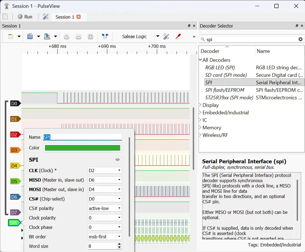Open the CLK channel dropdown
Viewport: 305px width, 252px height.
pyautogui.click(x=105, y=171)
